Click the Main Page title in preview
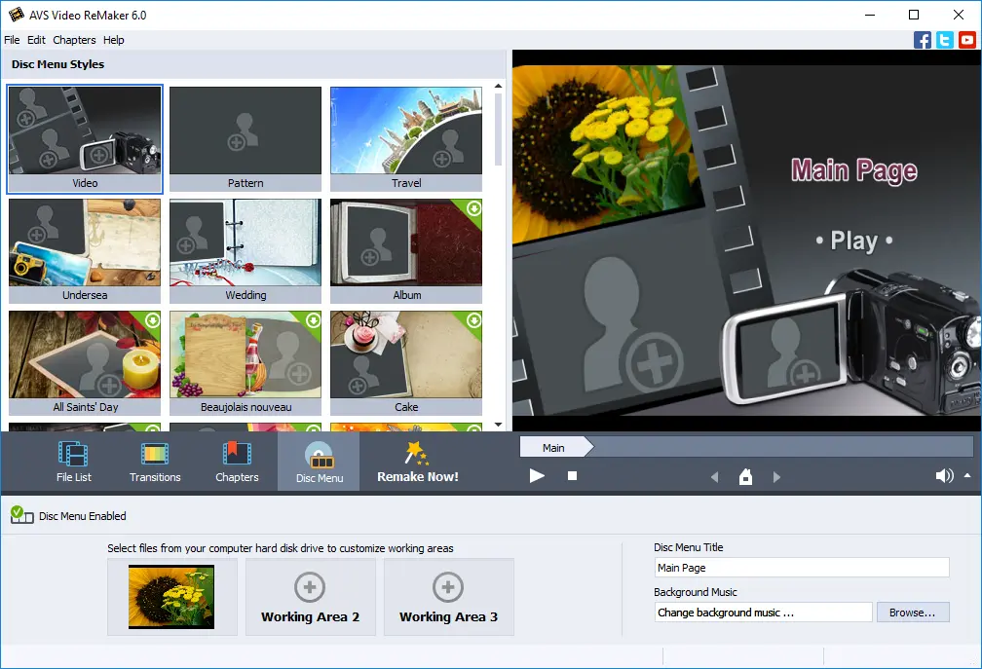 click(x=853, y=170)
